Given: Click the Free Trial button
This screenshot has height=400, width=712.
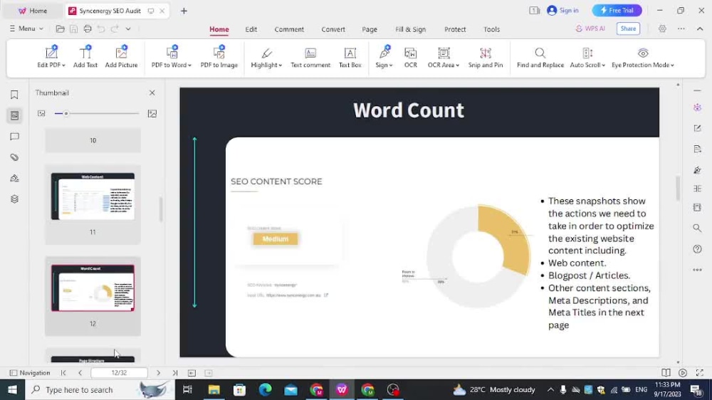Looking at the screenshot, I should 617,11.
